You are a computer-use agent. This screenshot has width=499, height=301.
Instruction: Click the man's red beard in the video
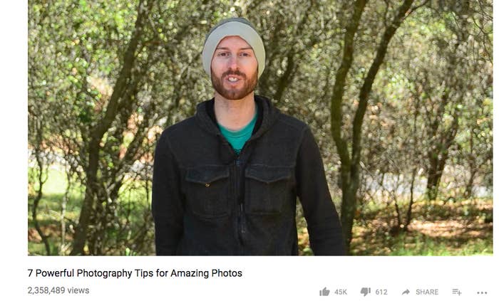(x=235, y=86)
